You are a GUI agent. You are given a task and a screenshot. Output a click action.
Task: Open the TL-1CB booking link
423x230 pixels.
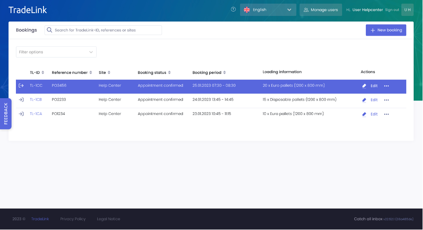[36, 100]
